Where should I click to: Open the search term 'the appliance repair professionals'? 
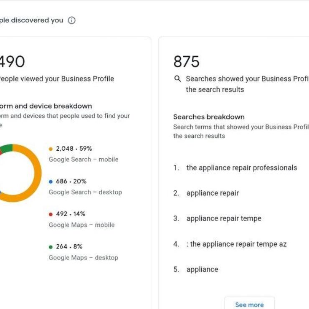pyautogui.click(x=241, y=168)
